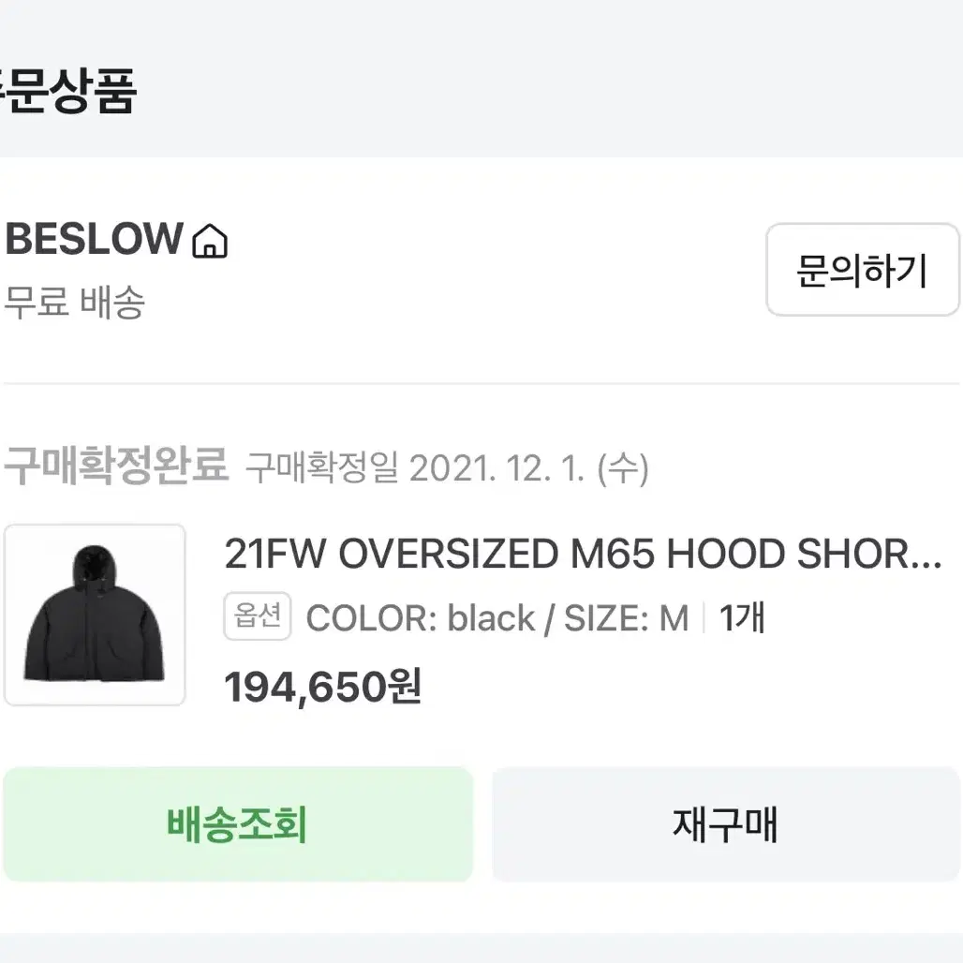The image size is (963, 963).
Task: Click the 구매확정일 label text
Action: tap(322, 468)
